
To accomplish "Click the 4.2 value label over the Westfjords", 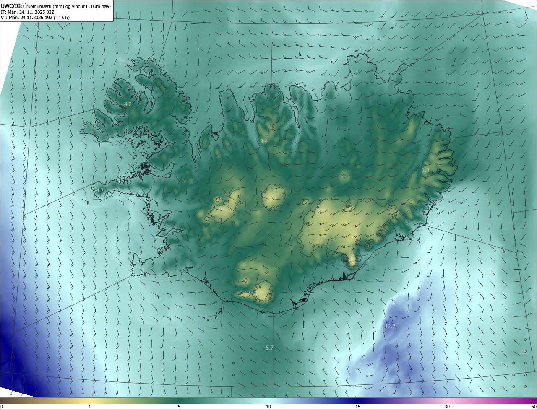I will point(128,104).
